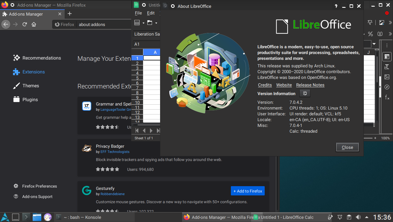This screenshot has width=393, height=222.
Task: Open the Calc sidebar Styles deck
Action: pyautogui.click(x=387, y=67)
